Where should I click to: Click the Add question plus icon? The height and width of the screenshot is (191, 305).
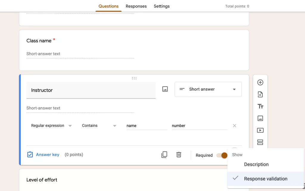click(x=260, y=83)
